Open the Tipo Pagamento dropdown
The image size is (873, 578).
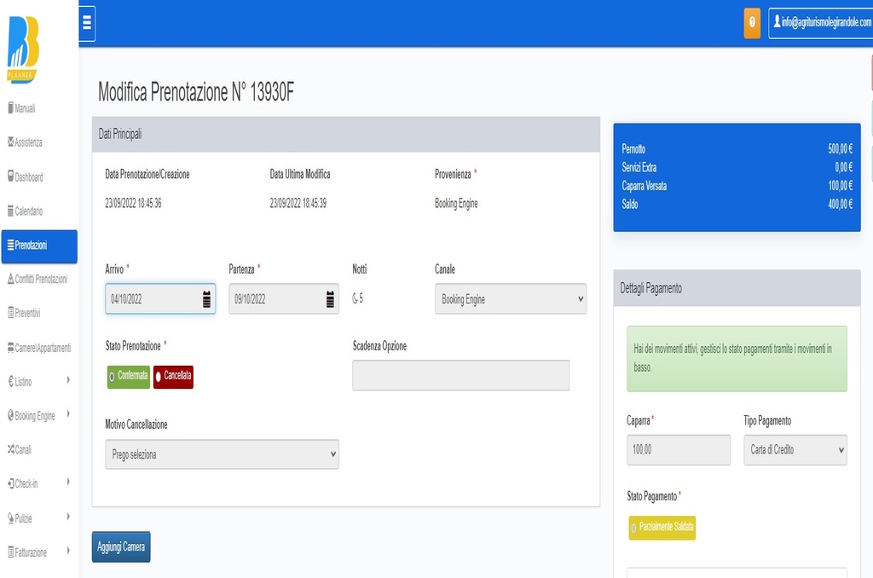(795, 449)
